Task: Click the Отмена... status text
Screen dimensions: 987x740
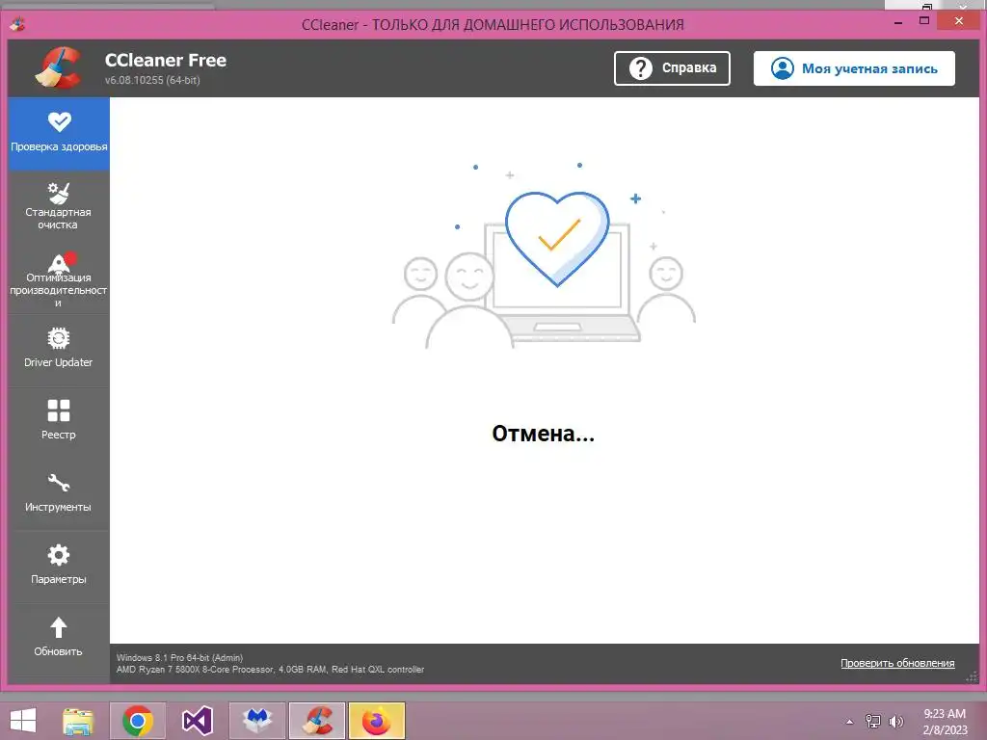Action: click(544, 434)
